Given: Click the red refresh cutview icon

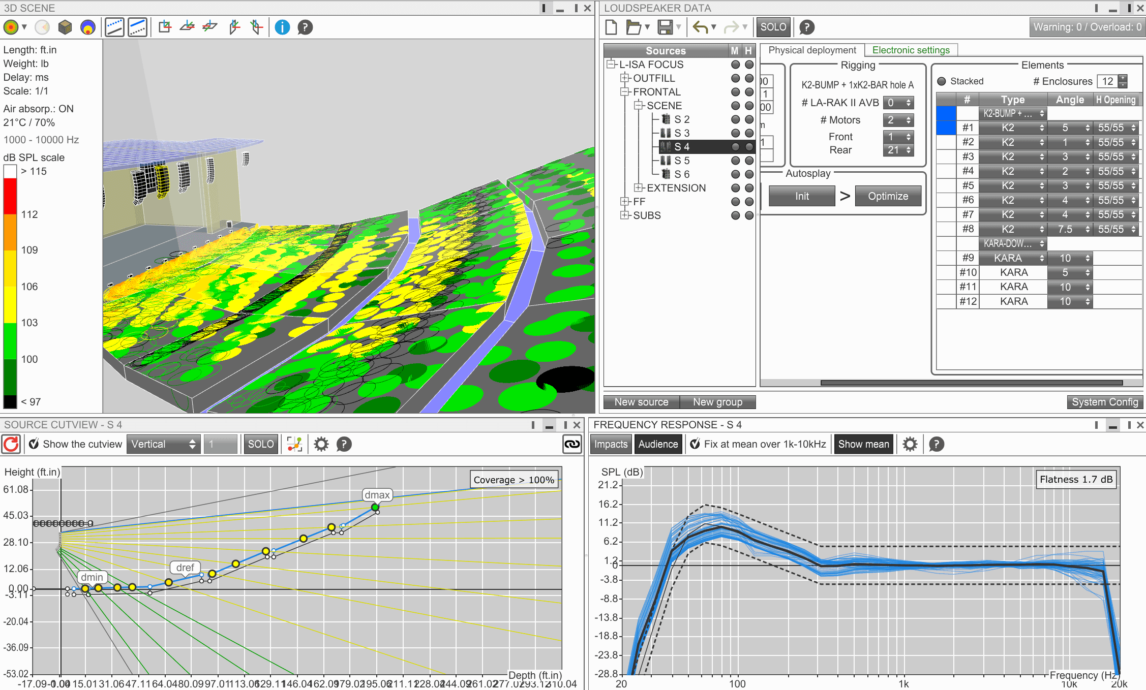Looking at the screenshot, I should coord(11,444).
